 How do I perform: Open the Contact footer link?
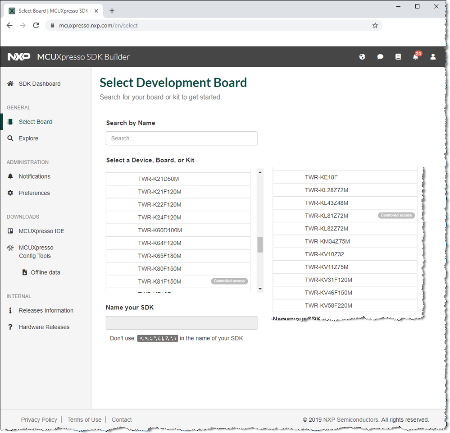122,420
